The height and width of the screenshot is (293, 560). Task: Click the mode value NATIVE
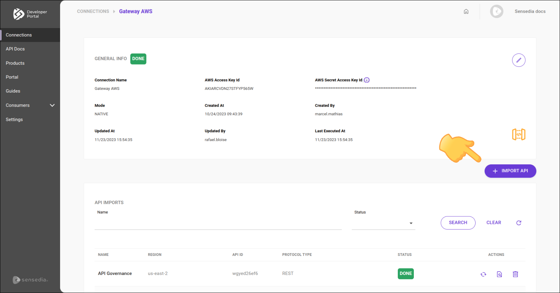(101, 114)
